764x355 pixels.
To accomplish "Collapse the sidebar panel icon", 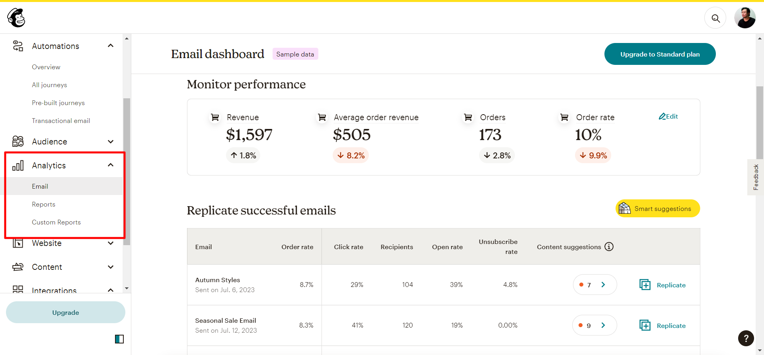I will click(x=119, y=339).
